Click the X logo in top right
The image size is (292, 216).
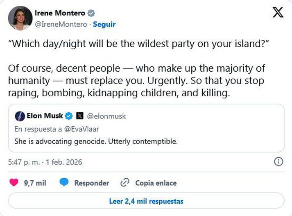coord(278,13)
